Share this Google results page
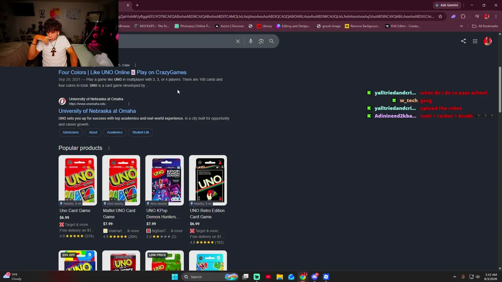This screenshot has height=282, width=502. tap(464, 41)
